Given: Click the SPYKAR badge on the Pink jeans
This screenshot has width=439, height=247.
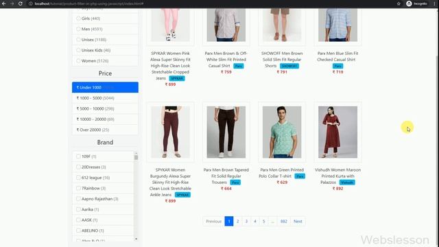Looking at the screenshot, I should pos(177,78).
